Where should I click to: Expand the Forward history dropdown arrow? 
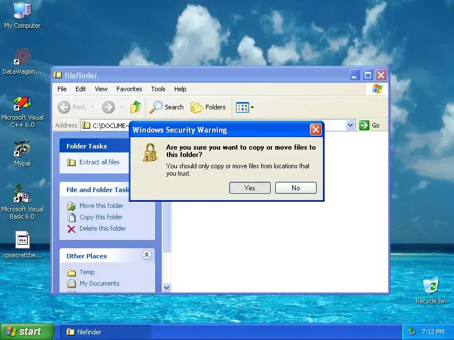tap(121, 107)
